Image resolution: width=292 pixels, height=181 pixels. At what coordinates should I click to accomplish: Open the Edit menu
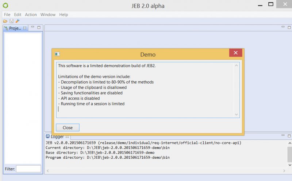[x=18, y=15]
